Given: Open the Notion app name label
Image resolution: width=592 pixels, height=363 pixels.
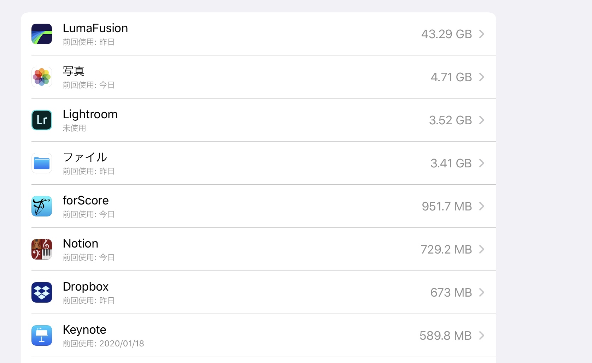Looking at the screenshot, I should [x=81, y=244].
